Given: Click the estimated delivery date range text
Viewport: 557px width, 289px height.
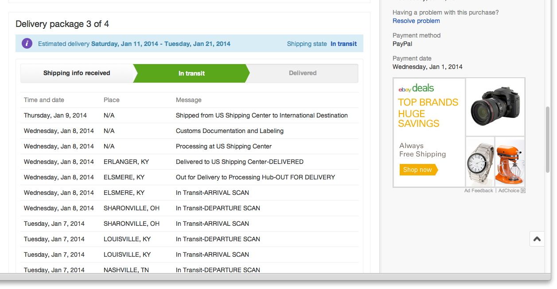Looking at the screenshot, I should [x=161, y=44].
